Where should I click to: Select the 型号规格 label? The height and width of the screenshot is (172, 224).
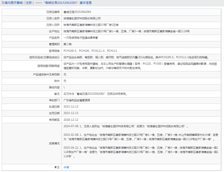(x=54, y=51)
